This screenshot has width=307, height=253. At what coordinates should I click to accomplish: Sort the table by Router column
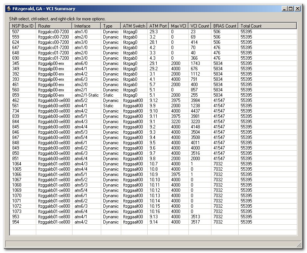[49, 26]
